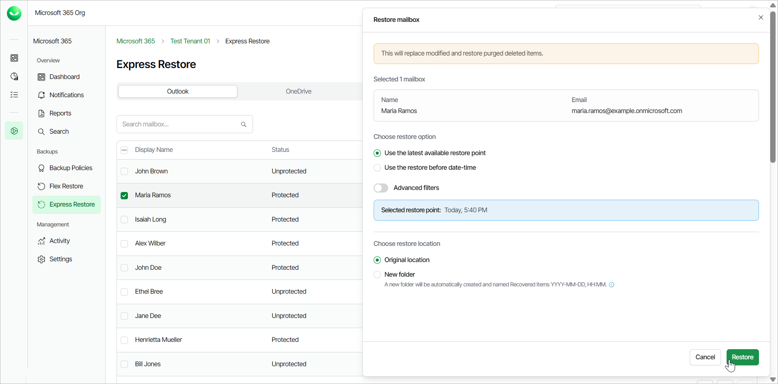
Task: Click the Backup Policies icon
Action: pyautogui.click(x=41, y=168)
